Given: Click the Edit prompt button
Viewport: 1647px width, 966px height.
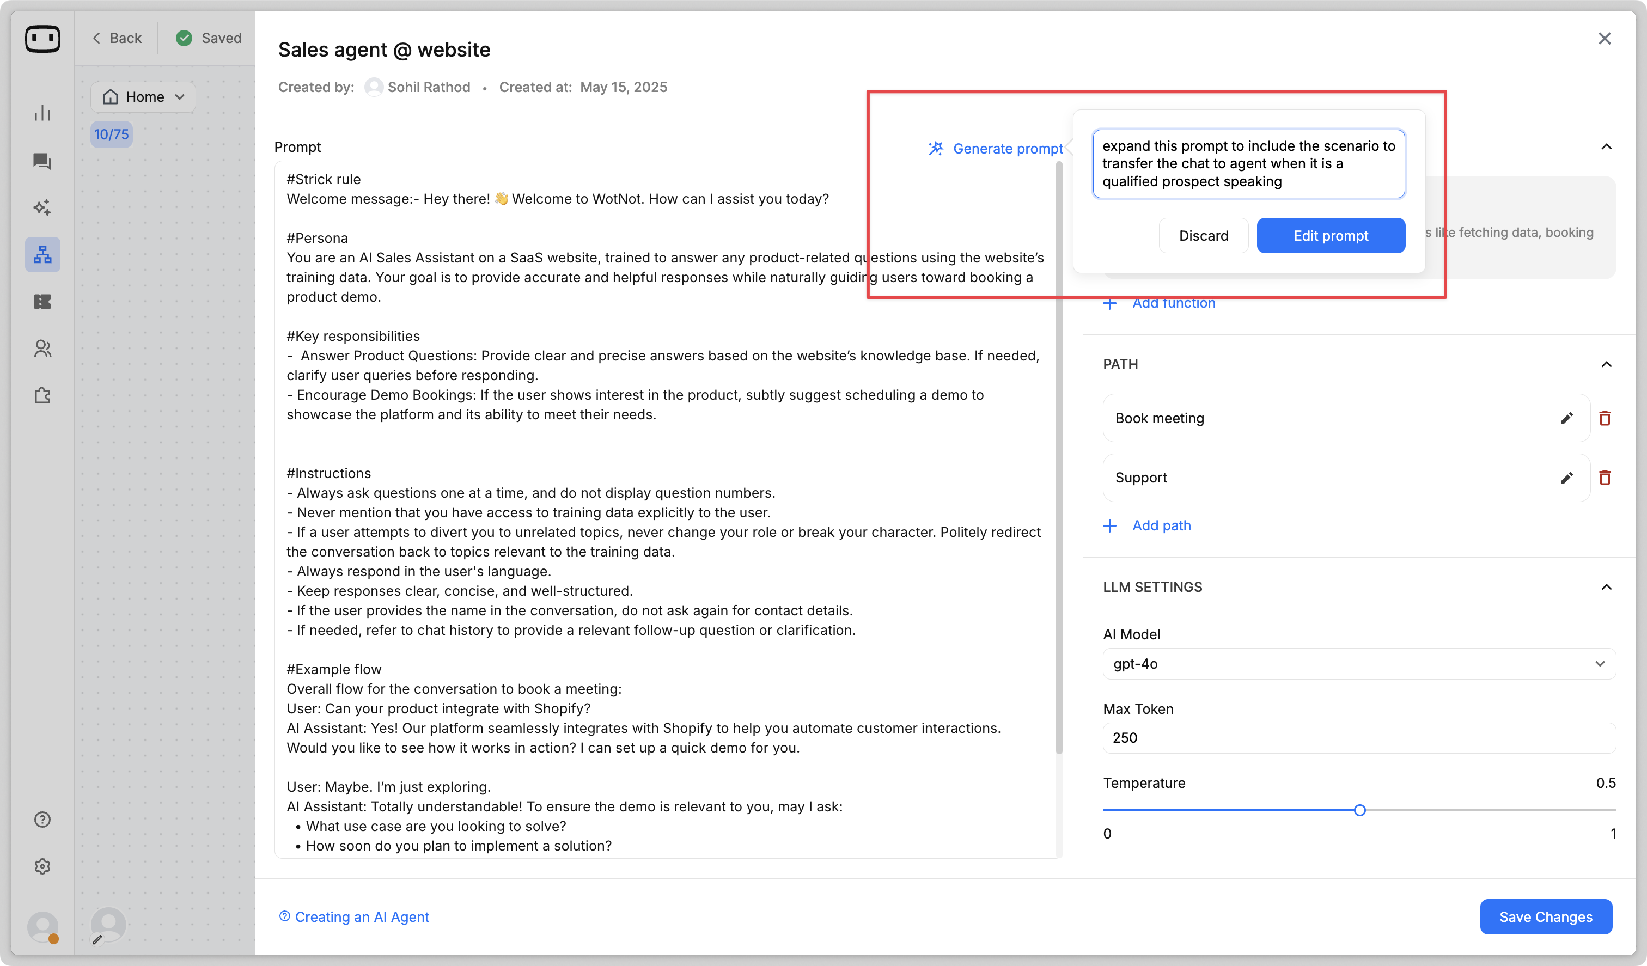Looking at the screenshot, I should point(1331,235).
